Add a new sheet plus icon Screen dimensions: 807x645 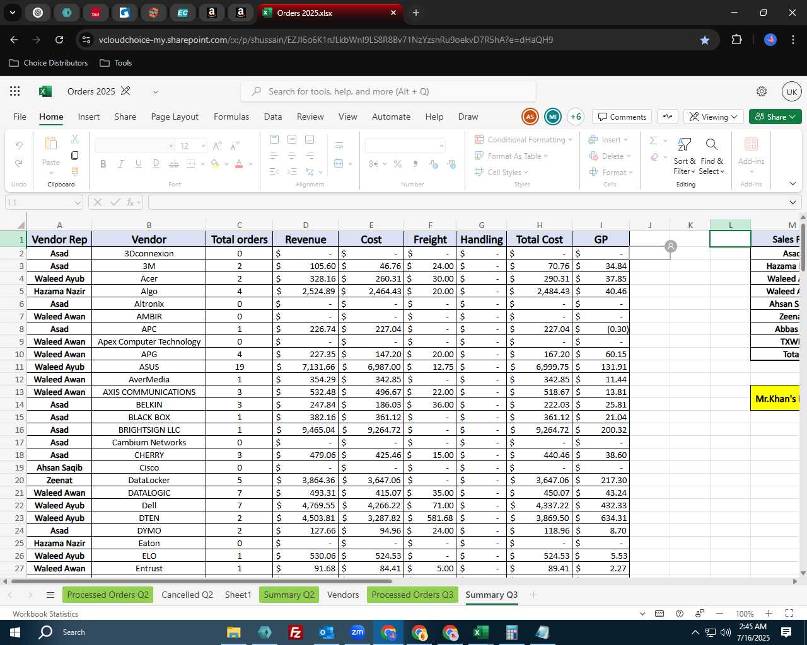533,595
